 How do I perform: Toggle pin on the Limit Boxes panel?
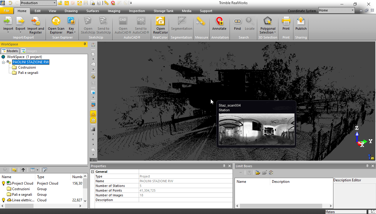367,166
